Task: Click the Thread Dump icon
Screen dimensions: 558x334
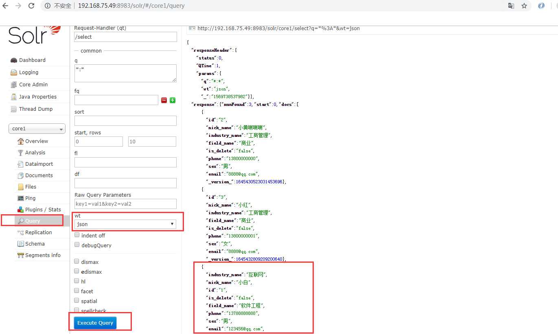Action: point(14,109)
